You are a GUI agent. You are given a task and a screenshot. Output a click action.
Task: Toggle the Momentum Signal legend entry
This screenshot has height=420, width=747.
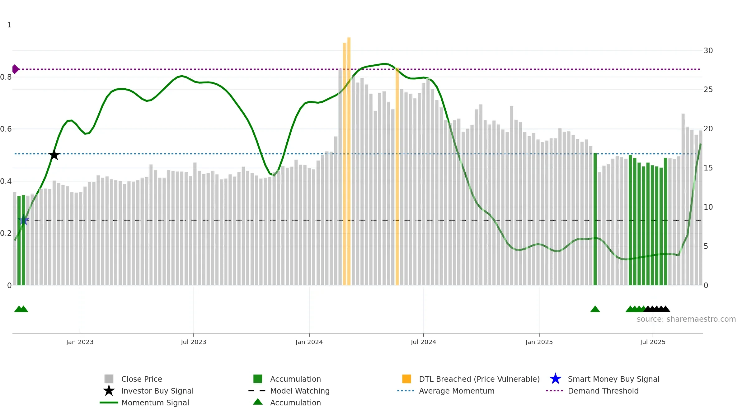[x=144, y=403]
